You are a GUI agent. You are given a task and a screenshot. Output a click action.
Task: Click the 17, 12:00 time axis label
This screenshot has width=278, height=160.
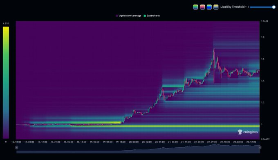pyautogui.click(x=43, y=142)
